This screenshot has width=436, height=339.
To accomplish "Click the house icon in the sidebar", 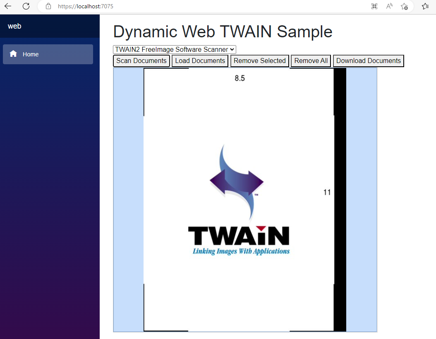I will pos(13,54).
